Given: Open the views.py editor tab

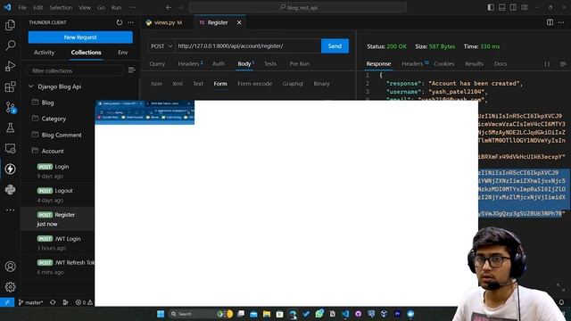Looking at the screenshot, I should pyautogui.click(x=164, y=22).
